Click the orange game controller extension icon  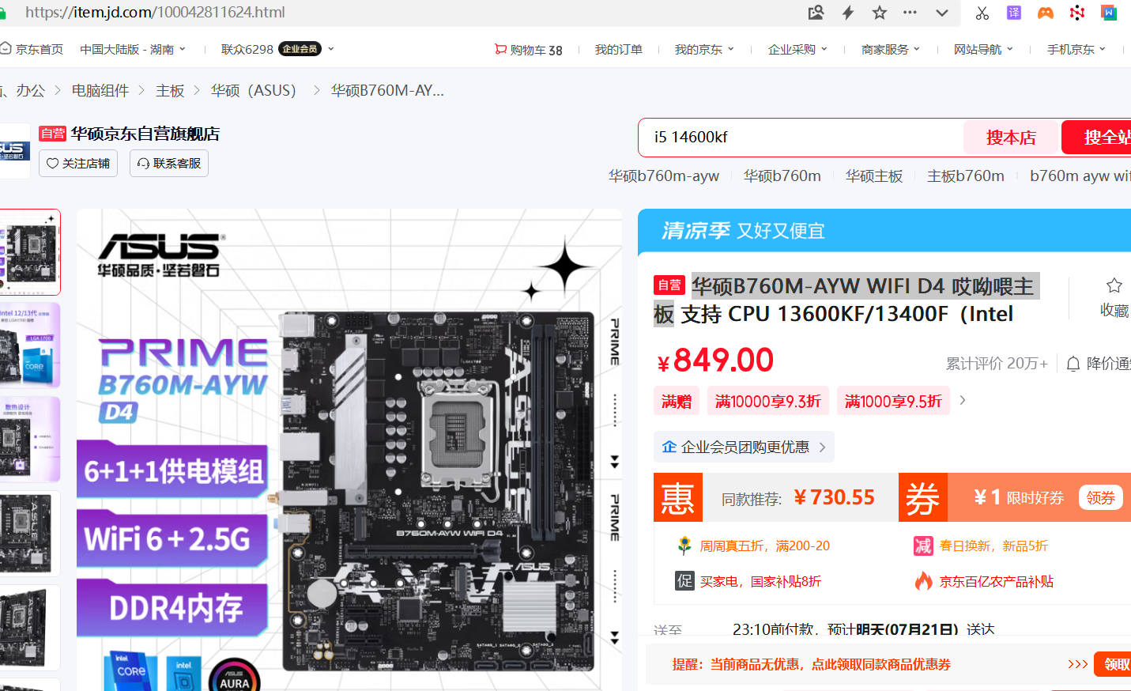(x=1045, y=13)
